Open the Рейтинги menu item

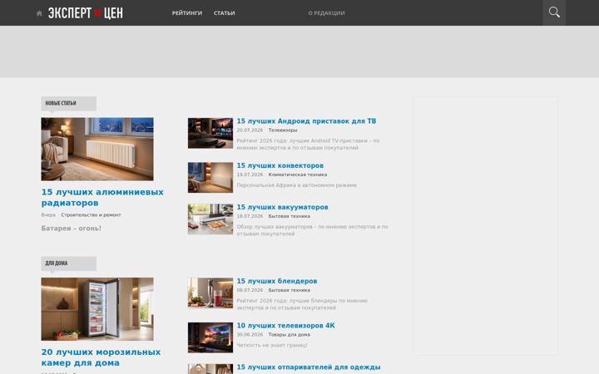point(187,13)
